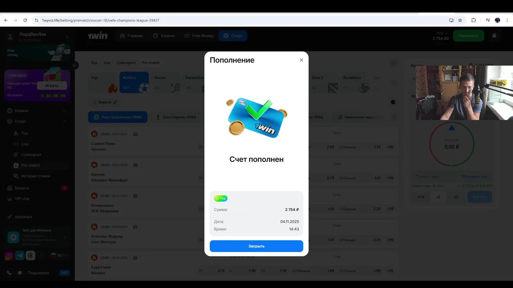Open История ставок in sidebar

[x=40, y=176]
